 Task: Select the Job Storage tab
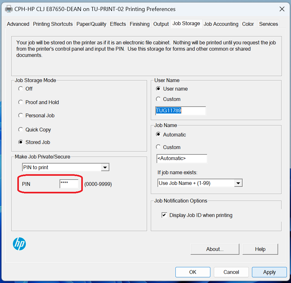(186, 24)
